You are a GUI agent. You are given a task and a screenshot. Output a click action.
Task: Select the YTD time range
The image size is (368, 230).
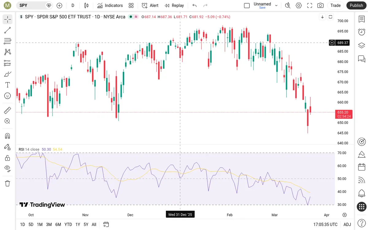(68, 224)
